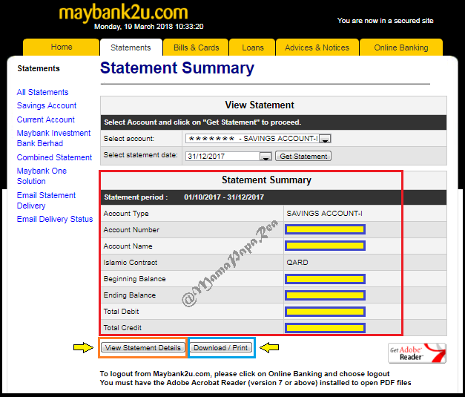This screenshot has width=465, height=397.
Task: Open the Select account dropdown
Action: [258, 139]
